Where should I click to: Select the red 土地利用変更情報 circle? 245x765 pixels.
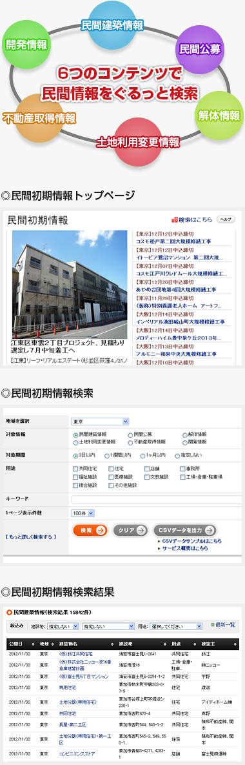coord(138,141)
